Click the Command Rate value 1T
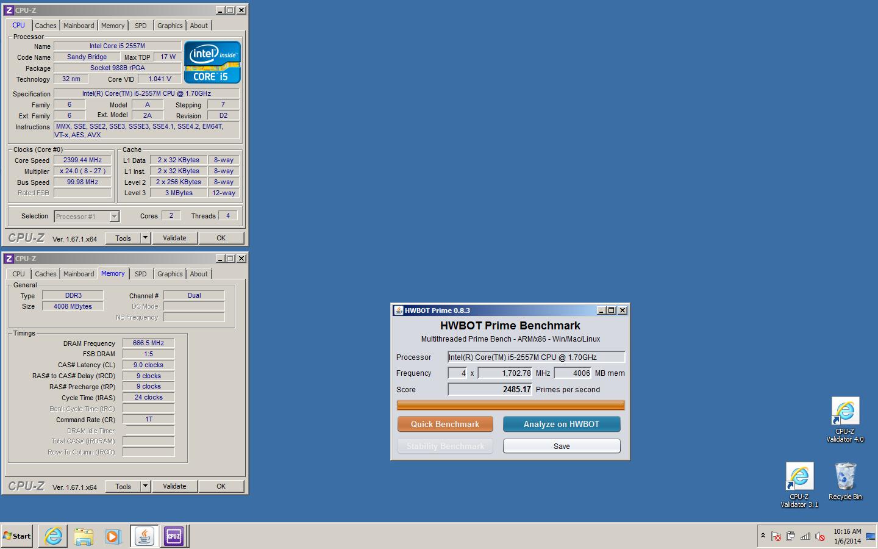This screenshot has width=878, height=549. click(x=148, y=419)
